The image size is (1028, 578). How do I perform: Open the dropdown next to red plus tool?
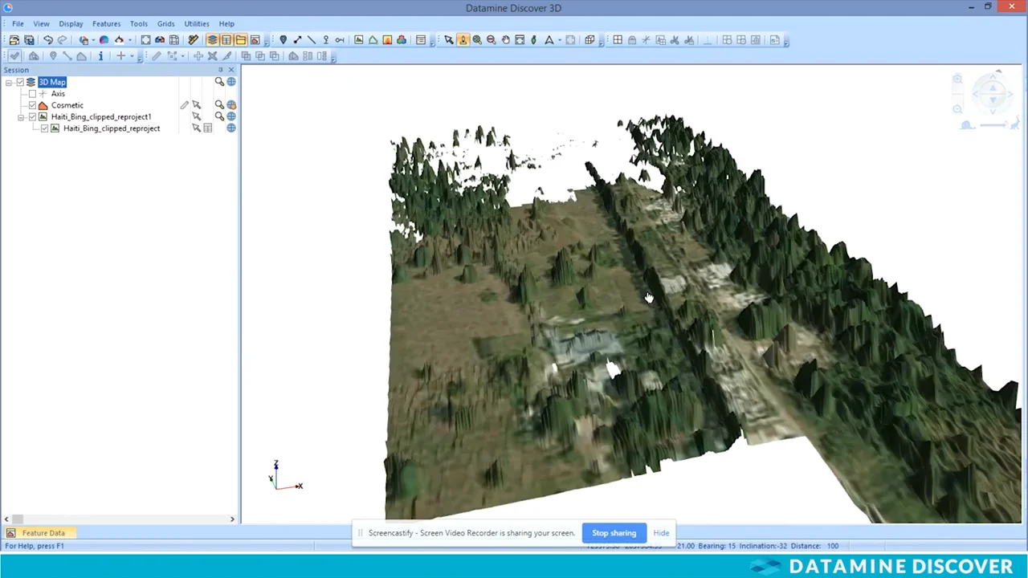(x=132, y=56)
